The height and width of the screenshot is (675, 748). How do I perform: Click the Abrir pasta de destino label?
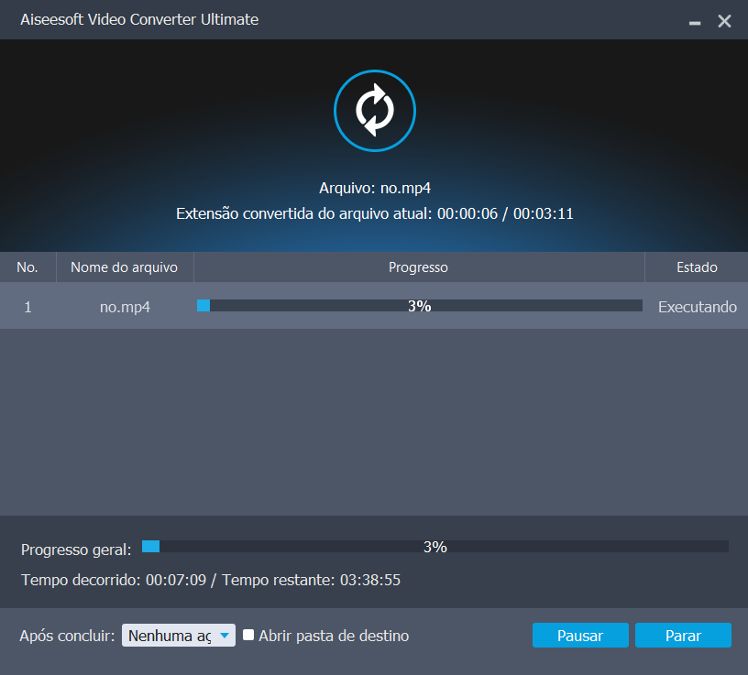[x=334, y=636]
